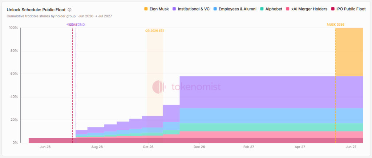
Task: Toggle the IPO Public Float legend swatch
Action: (x=333, y=9)
